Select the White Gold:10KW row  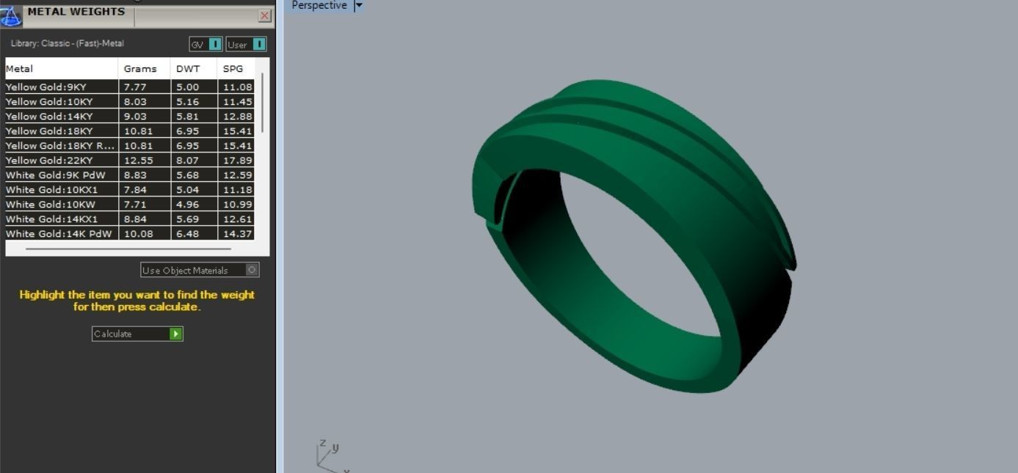(130, 204)
